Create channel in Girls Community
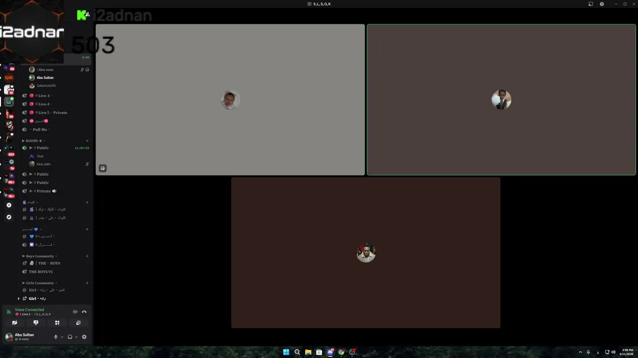The width and height of the screenshot is (638, 358). (x=87, y=283)
